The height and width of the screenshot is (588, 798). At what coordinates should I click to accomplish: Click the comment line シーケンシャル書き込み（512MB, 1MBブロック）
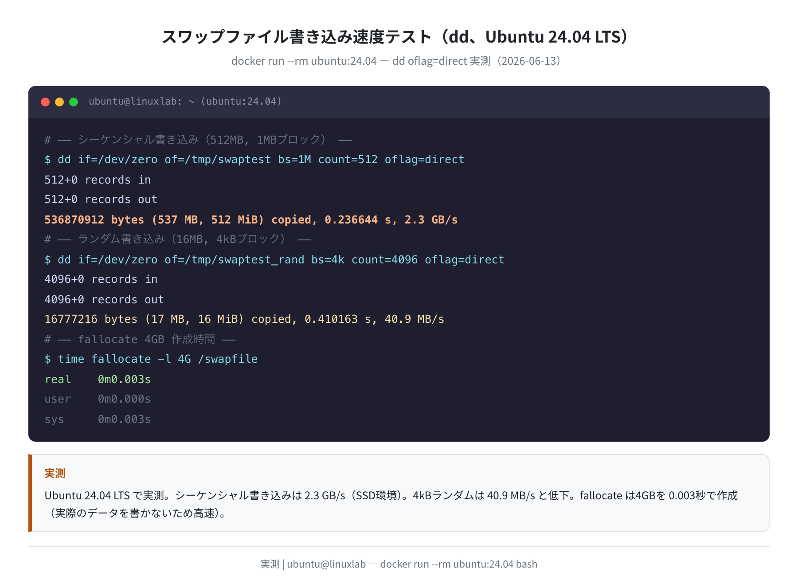[x=198, y=140]
